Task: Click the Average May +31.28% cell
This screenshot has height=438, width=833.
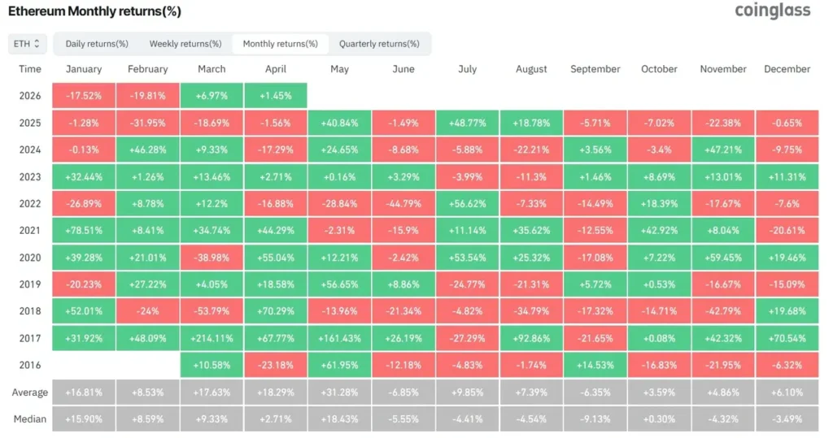Action: (x=339, y=392)
